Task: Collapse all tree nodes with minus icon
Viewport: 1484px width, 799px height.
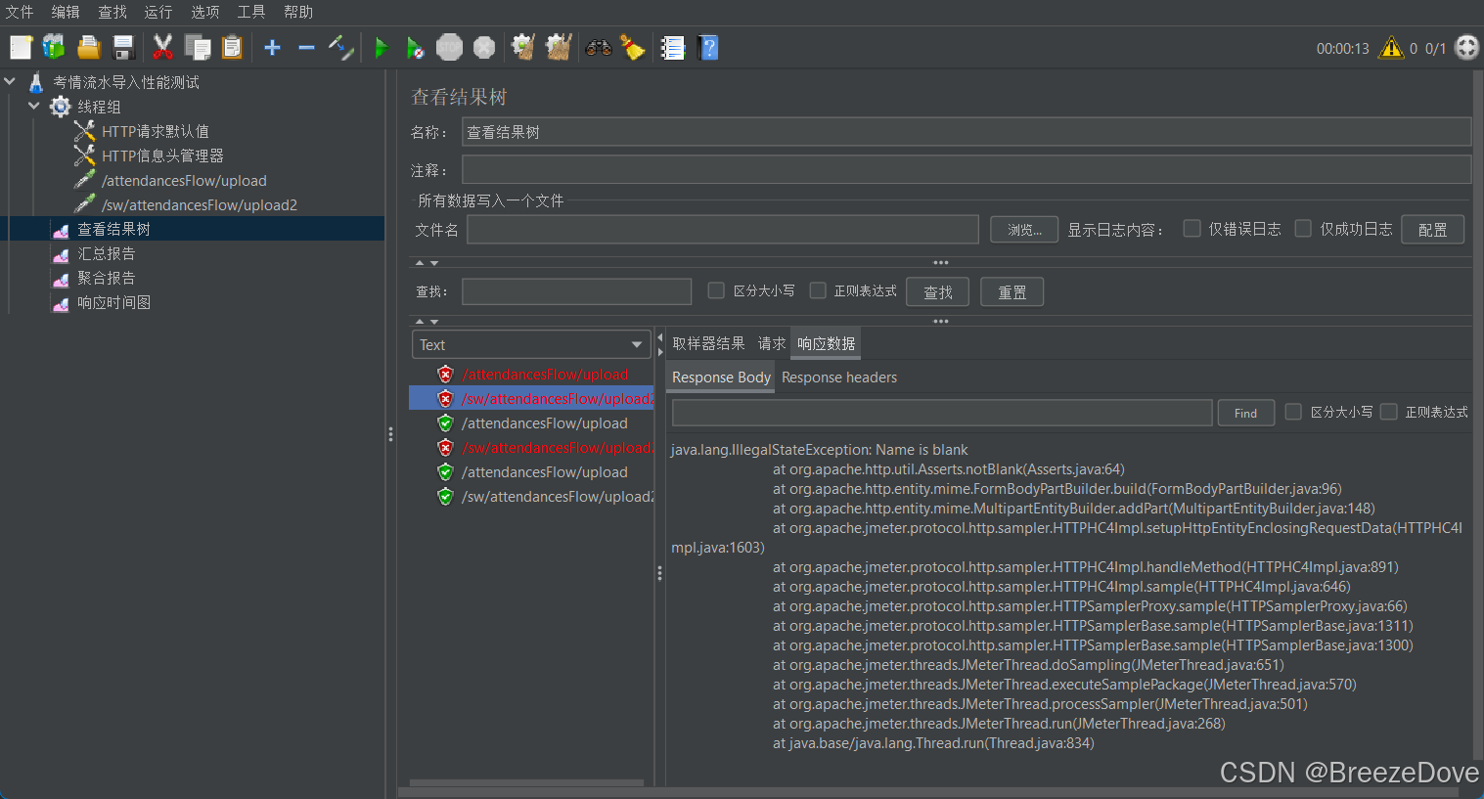Action: pyautogui.click(x=306, y=47)
